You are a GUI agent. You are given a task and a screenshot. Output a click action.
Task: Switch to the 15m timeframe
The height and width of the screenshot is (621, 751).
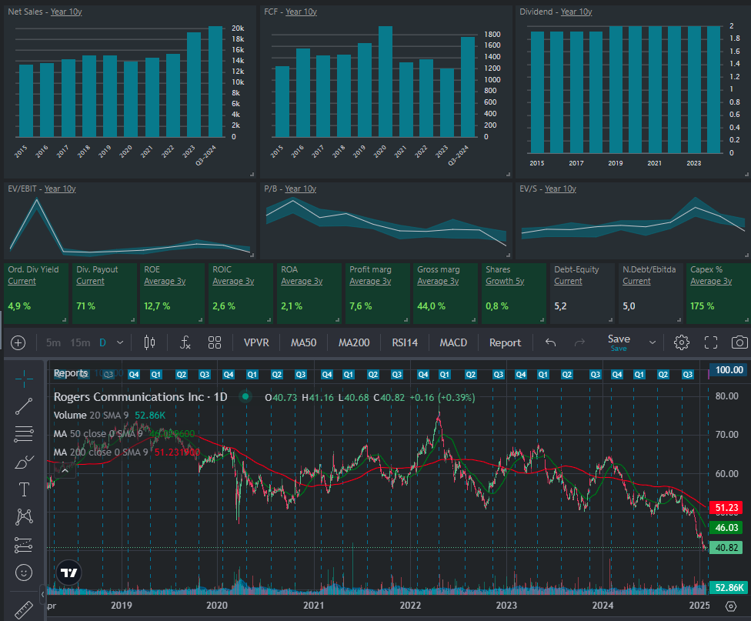click(79, 342)
